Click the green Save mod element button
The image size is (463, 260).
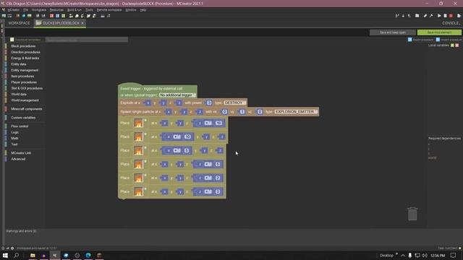tap(439, 32)
